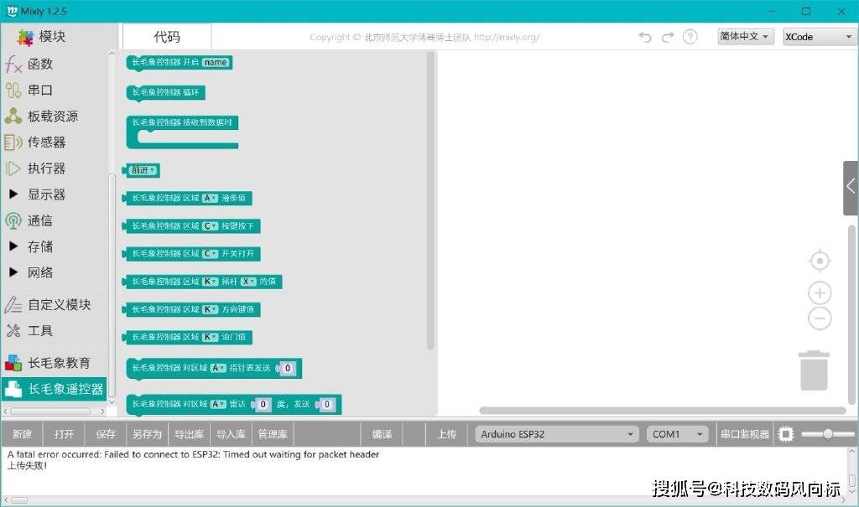Click the block flyout vertical scrollbar
859x507 pixels.
430,201
